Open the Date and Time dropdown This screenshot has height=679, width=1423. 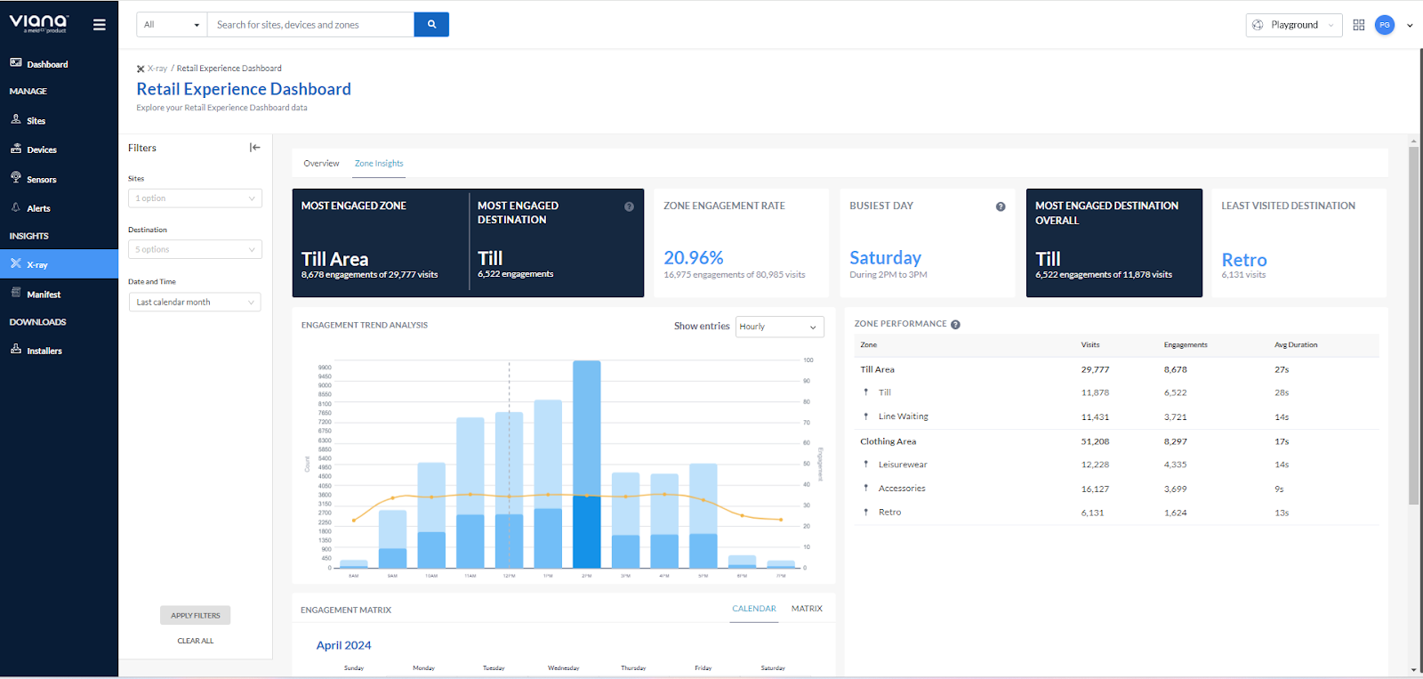click(x=195, y=303)
